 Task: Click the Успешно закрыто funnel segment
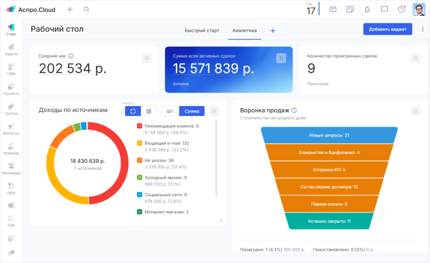pos(329,221)
